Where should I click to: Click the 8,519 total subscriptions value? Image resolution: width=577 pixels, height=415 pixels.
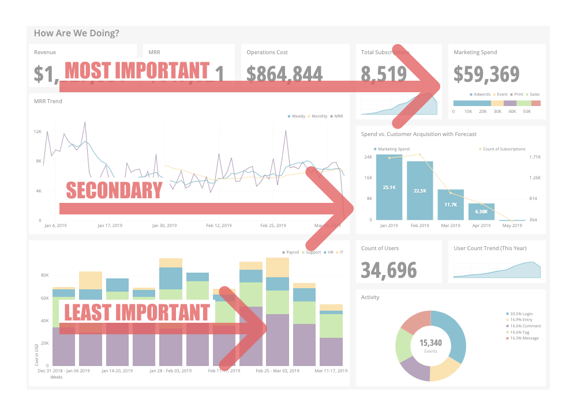click(x=384, y=74)
